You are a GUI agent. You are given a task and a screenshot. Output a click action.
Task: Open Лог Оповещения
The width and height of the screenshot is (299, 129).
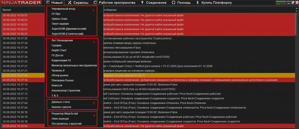pyautogui.click(x=62, y=40)
